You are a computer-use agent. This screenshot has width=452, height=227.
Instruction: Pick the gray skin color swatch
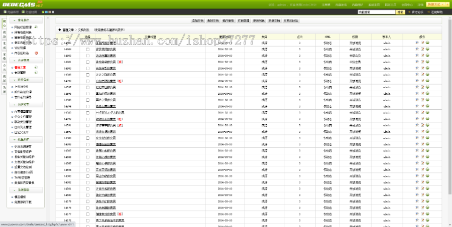53,12
